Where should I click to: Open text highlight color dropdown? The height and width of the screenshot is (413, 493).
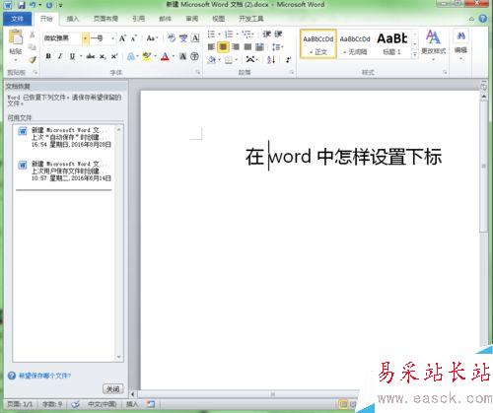(156, 57)
